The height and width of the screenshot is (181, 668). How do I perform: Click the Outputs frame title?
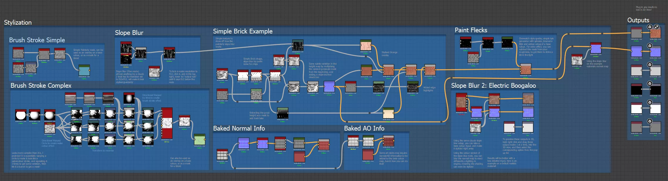click(x=638, y=20)
